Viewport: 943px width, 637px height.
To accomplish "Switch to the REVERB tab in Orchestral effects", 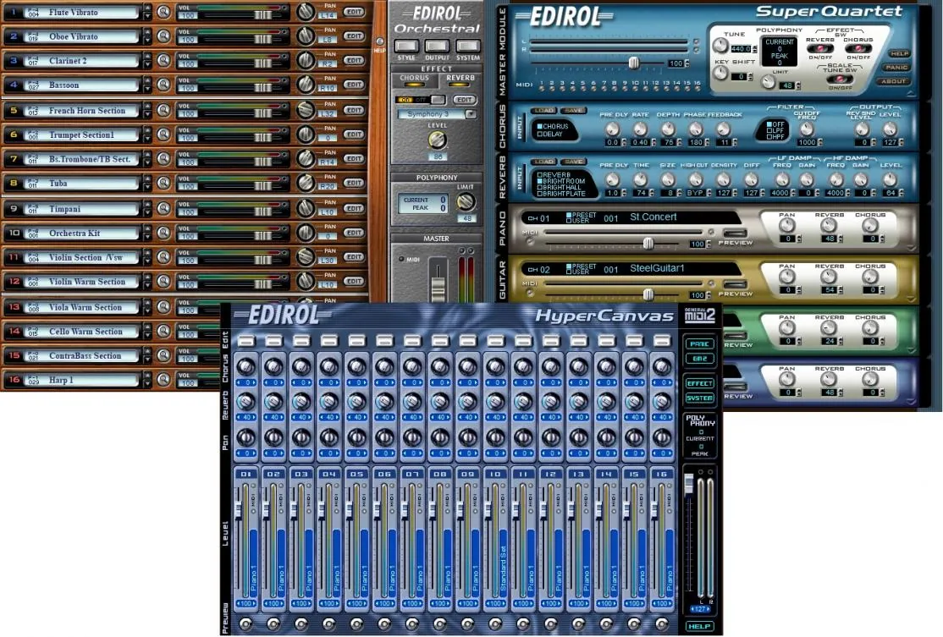I will pos(460,77).
